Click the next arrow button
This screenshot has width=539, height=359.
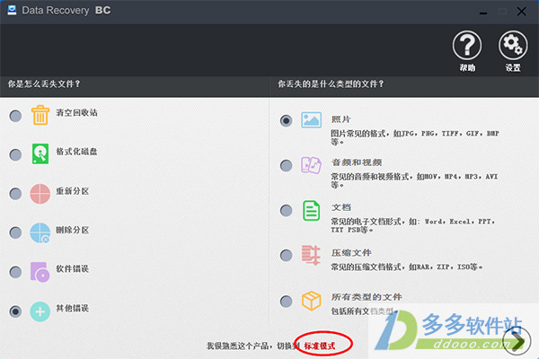[x=517, y=341]
